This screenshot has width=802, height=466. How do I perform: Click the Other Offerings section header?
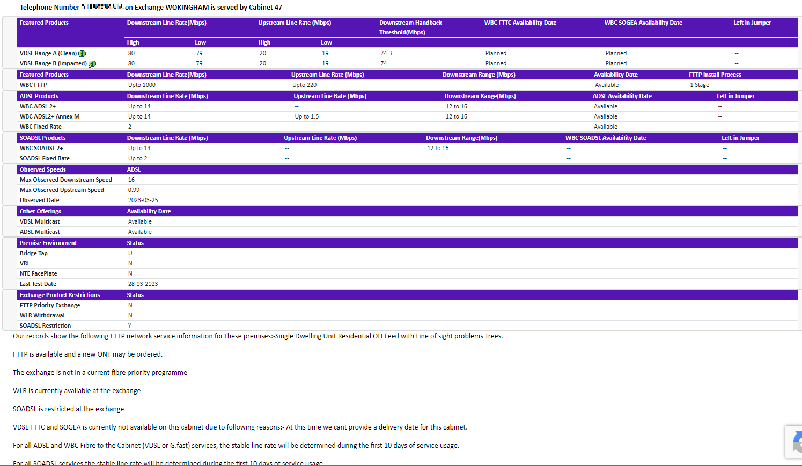pos(40,211)
